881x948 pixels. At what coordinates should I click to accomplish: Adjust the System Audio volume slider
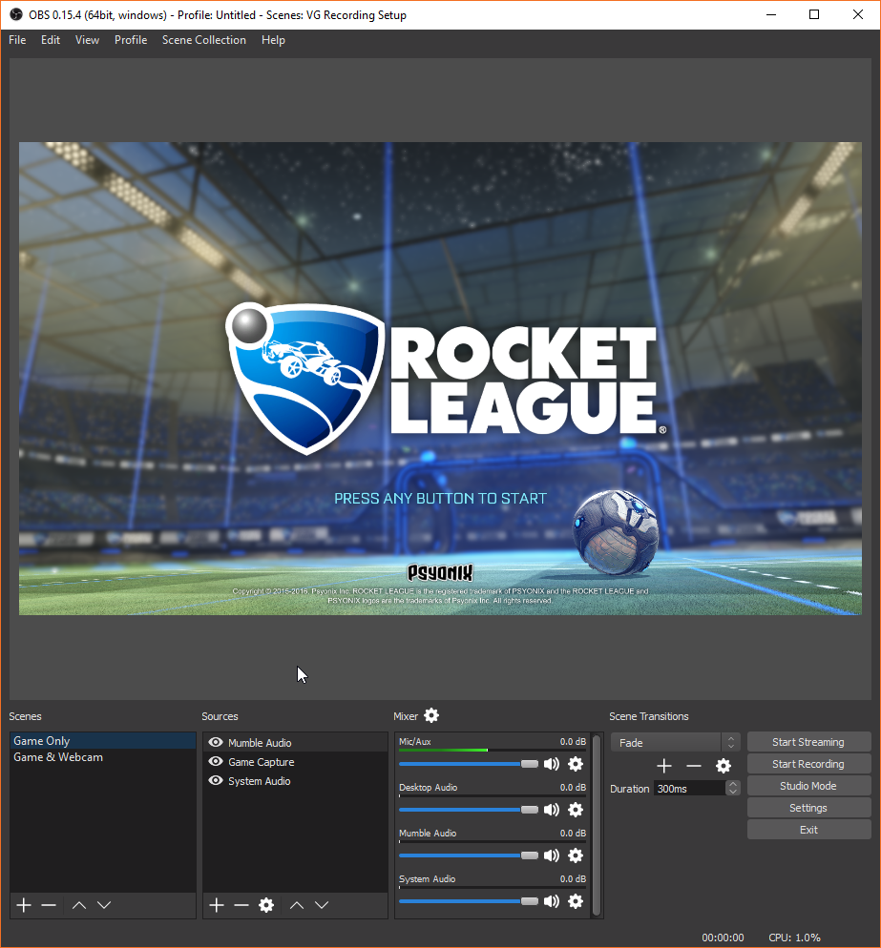[469, 901]
